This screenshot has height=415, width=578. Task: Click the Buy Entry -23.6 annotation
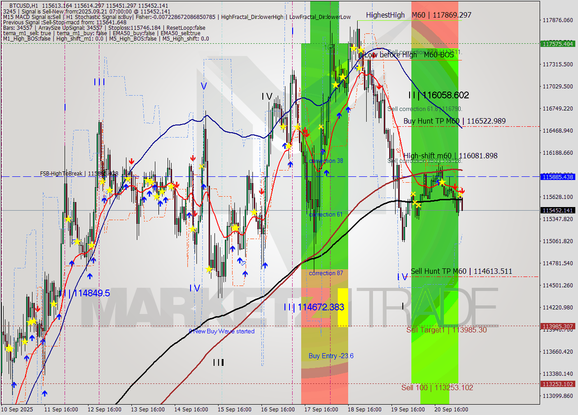click(331, 356)
